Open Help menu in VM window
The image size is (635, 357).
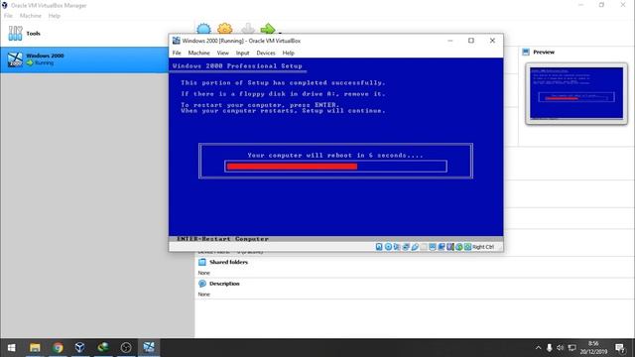(288, 53)
